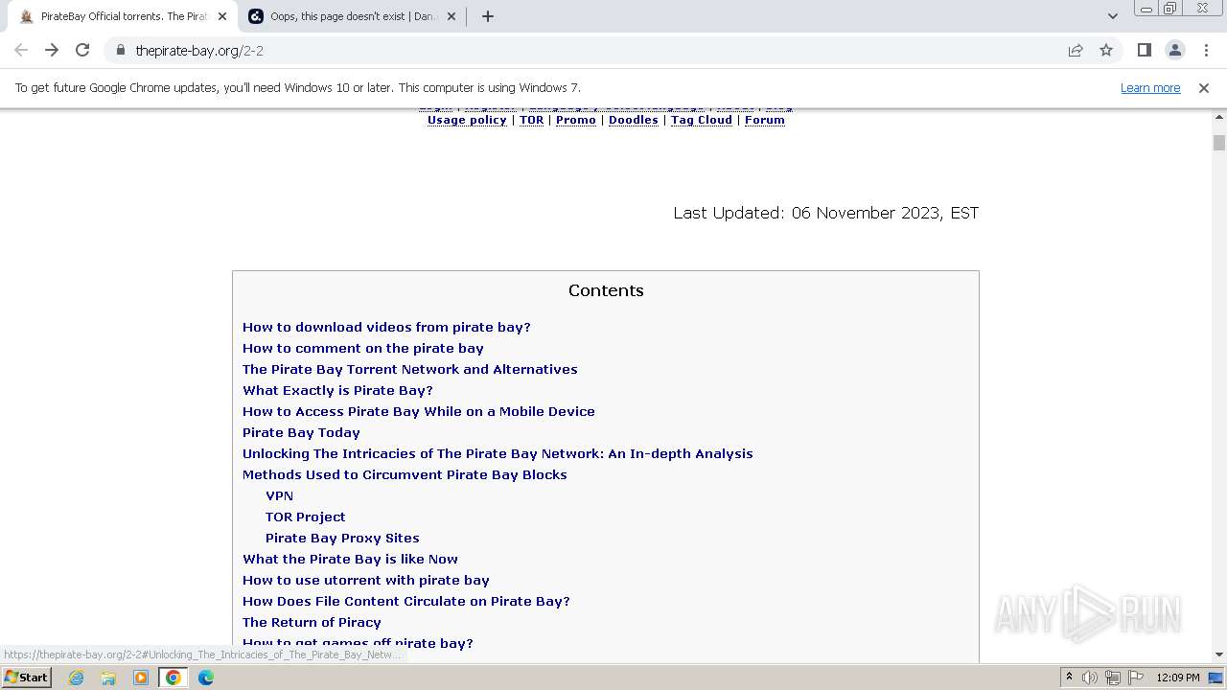Click the scrollbar down arrow
The width and height of the screenshot is (1227, 690).
pos(1218,655)
